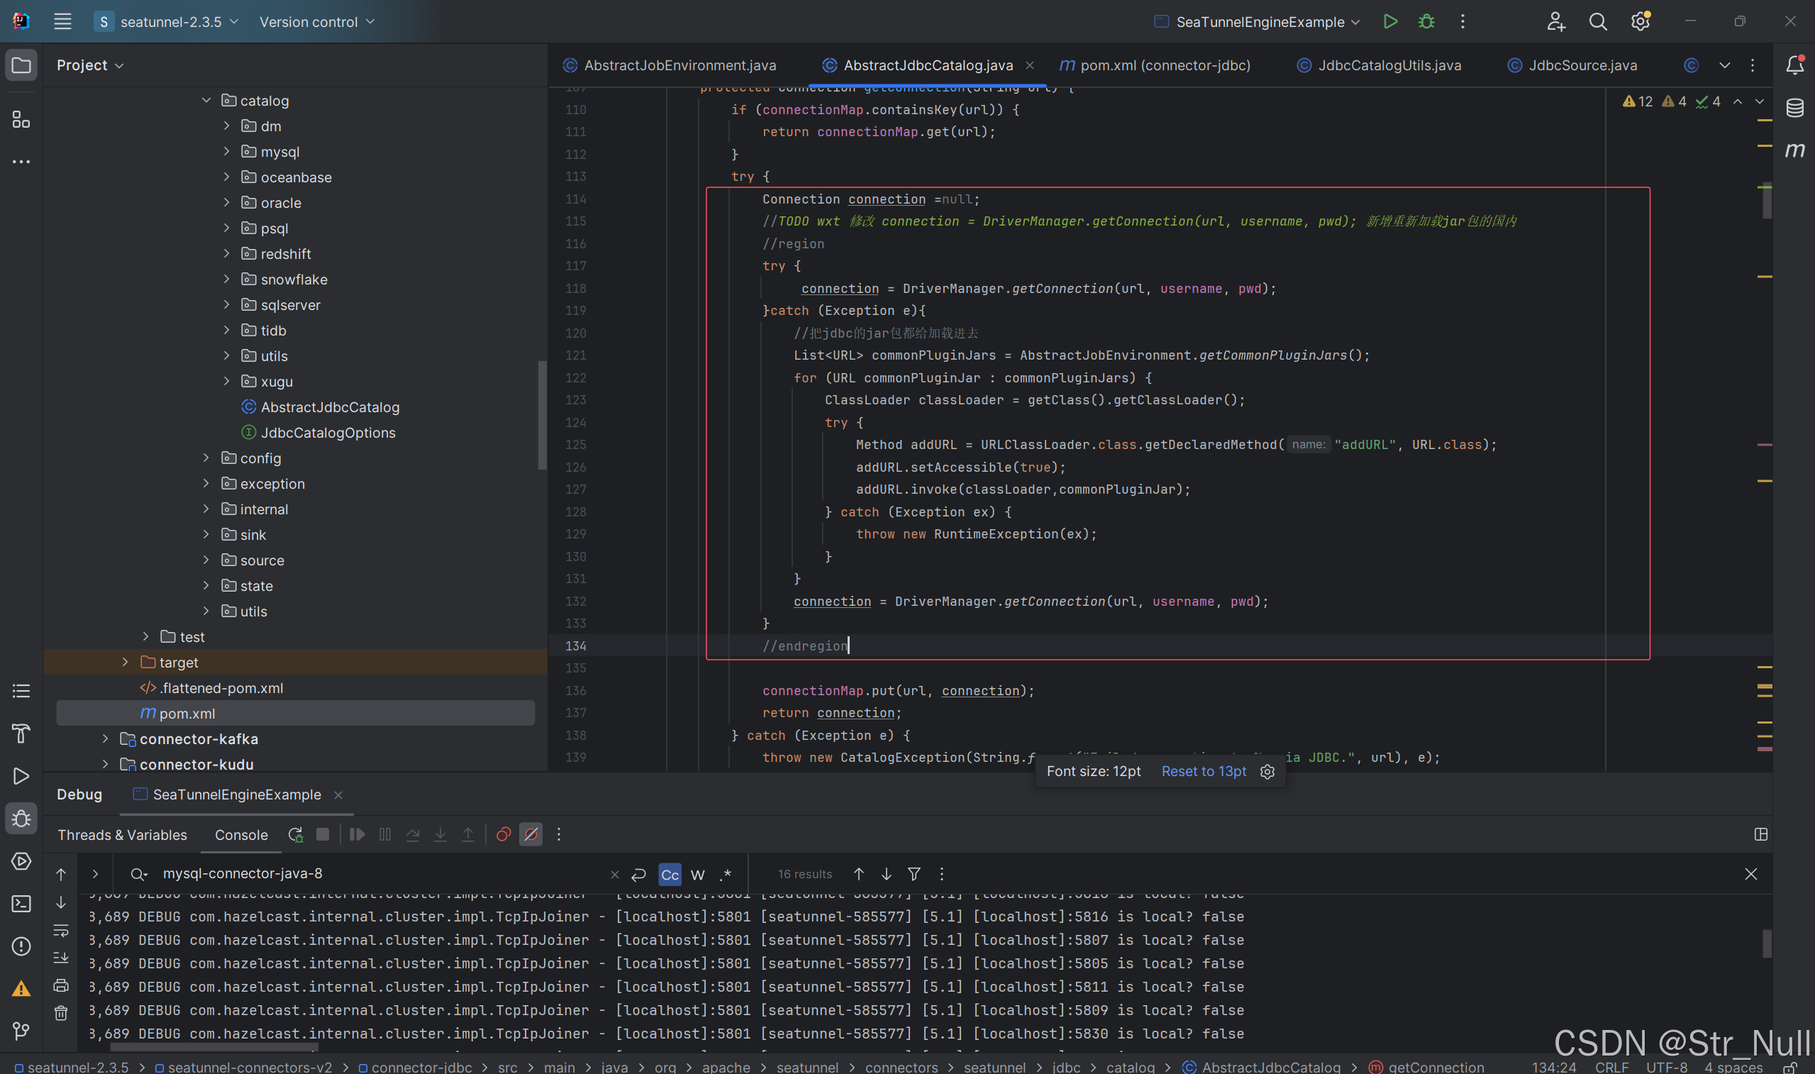Expand the snowflake folder
The image size is (1815, 1074).
click(226, 279)
